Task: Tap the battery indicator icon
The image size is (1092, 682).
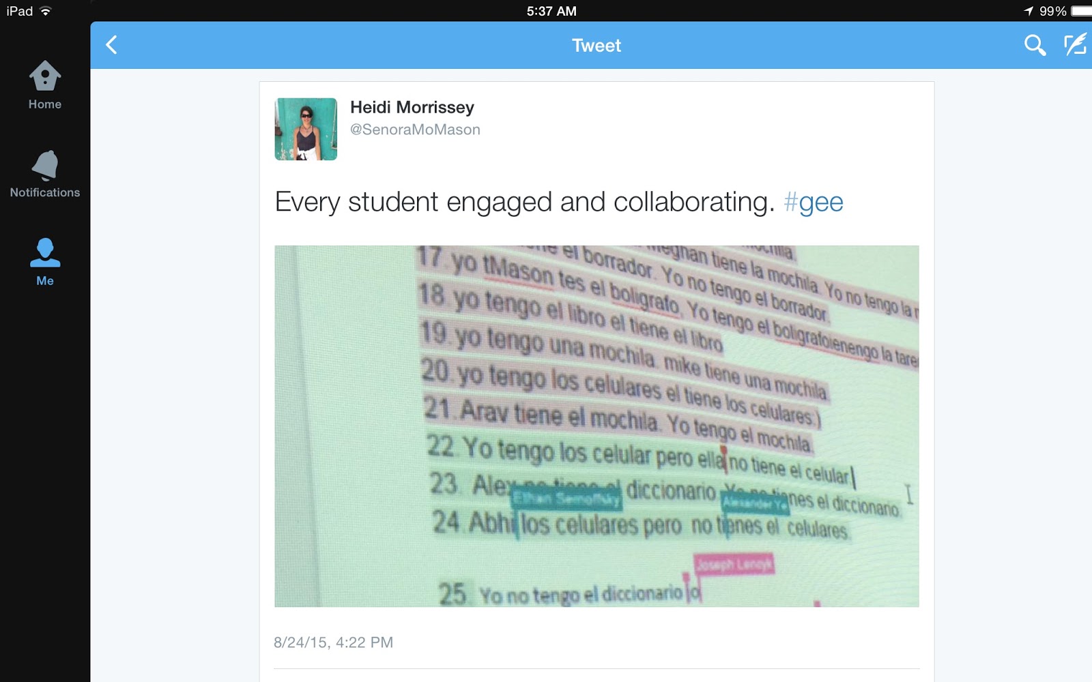Action: (1082, 11)
